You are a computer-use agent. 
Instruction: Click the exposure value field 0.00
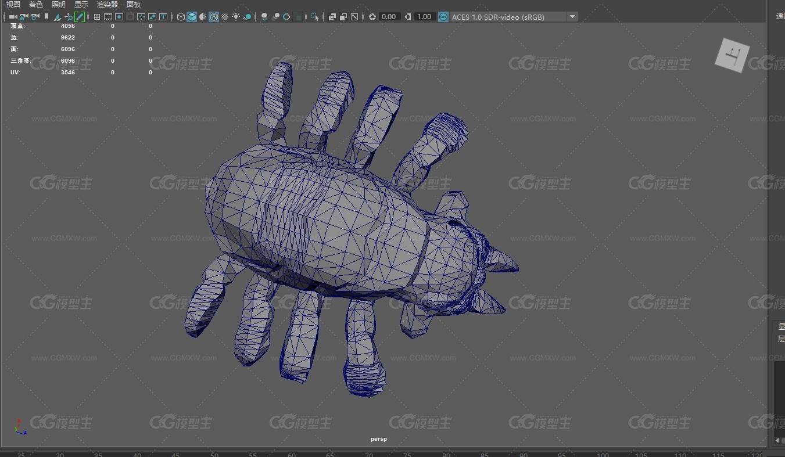(389, 17)
